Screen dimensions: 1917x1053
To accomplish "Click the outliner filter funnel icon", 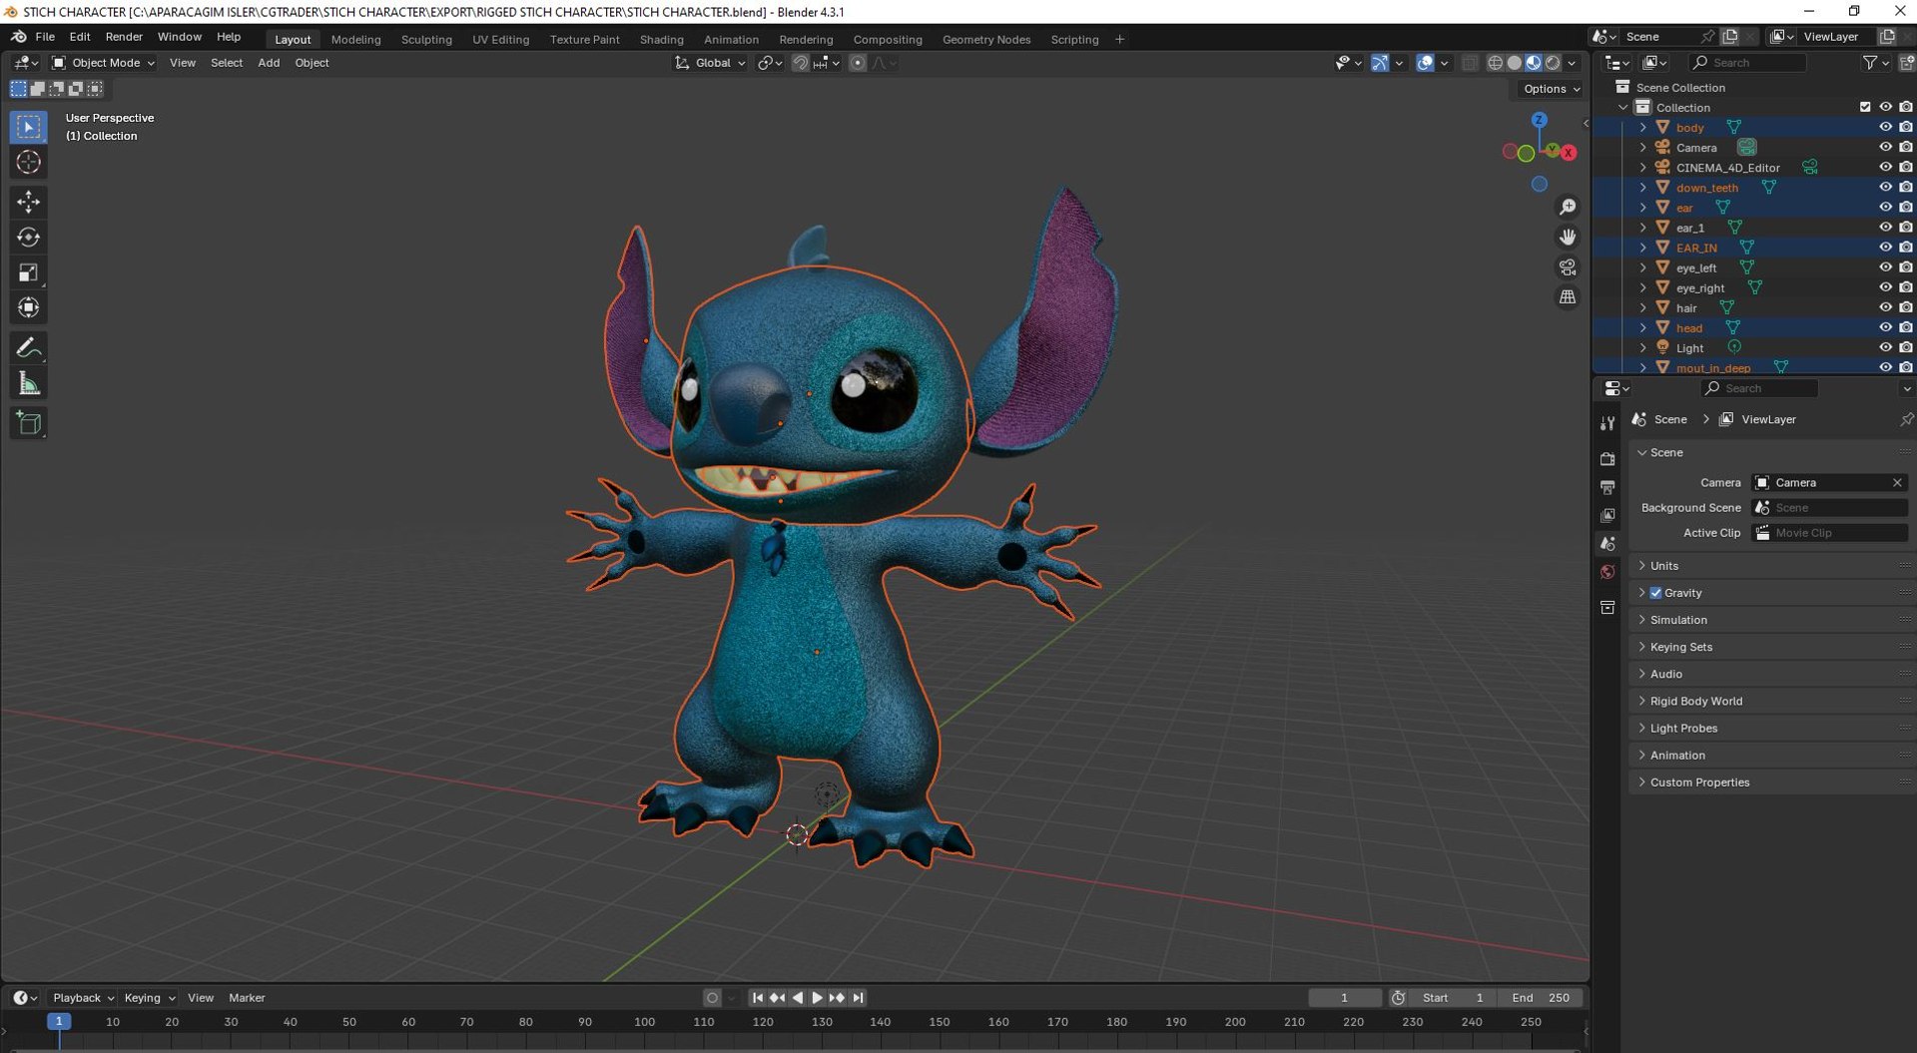I will pyautogui.click(x=1870, y=63).
